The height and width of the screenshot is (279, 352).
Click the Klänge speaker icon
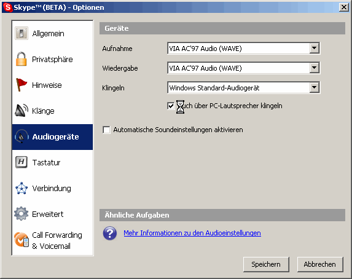[x=22, y=111]
